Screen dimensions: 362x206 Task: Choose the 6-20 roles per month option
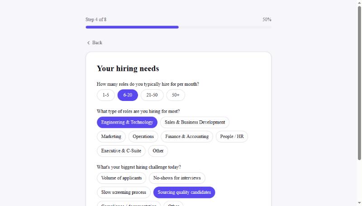point(128,95)
